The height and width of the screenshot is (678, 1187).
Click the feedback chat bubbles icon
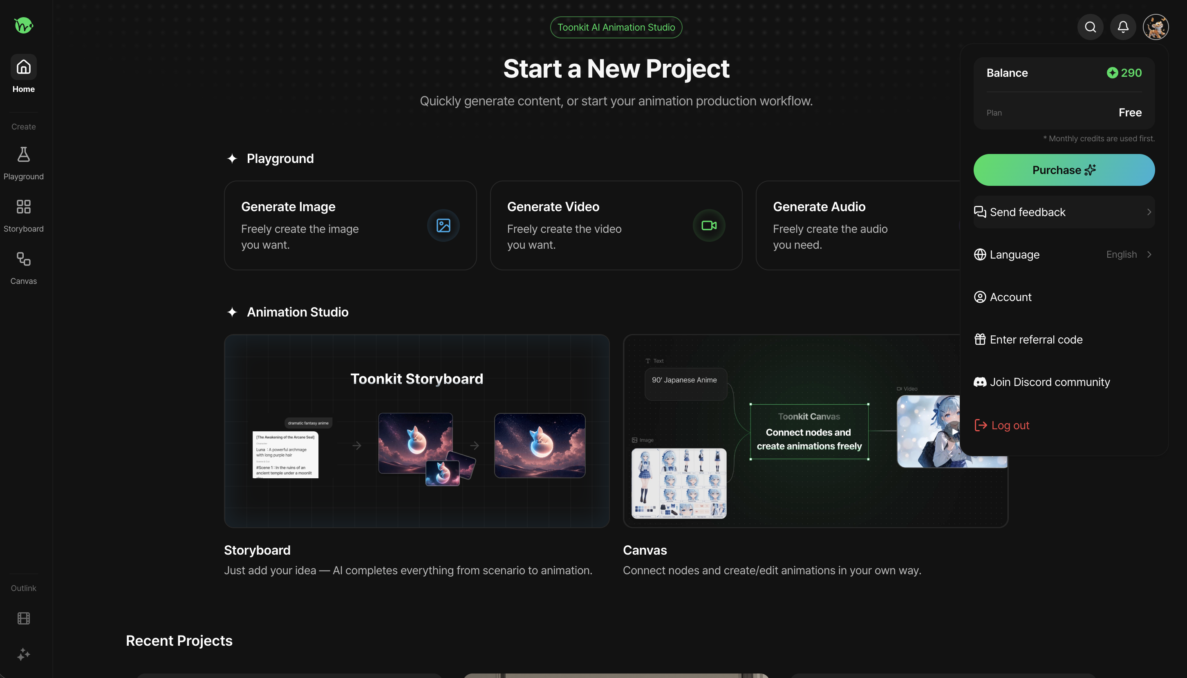980,212
